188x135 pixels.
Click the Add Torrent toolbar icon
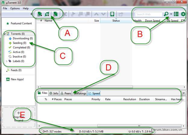(40, 14)
